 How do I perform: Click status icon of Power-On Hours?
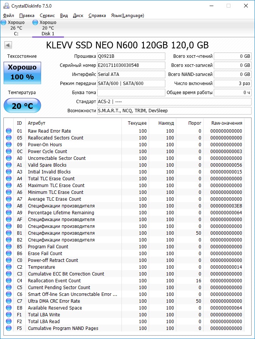click(x=9, y=144)
